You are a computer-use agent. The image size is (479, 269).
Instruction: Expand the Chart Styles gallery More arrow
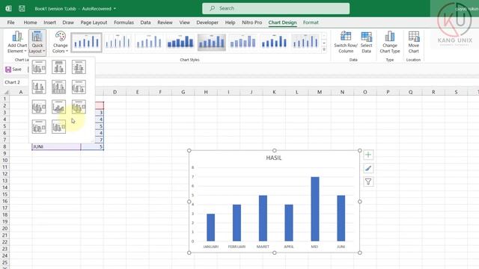pyautogui.click(x=324, y=49)
